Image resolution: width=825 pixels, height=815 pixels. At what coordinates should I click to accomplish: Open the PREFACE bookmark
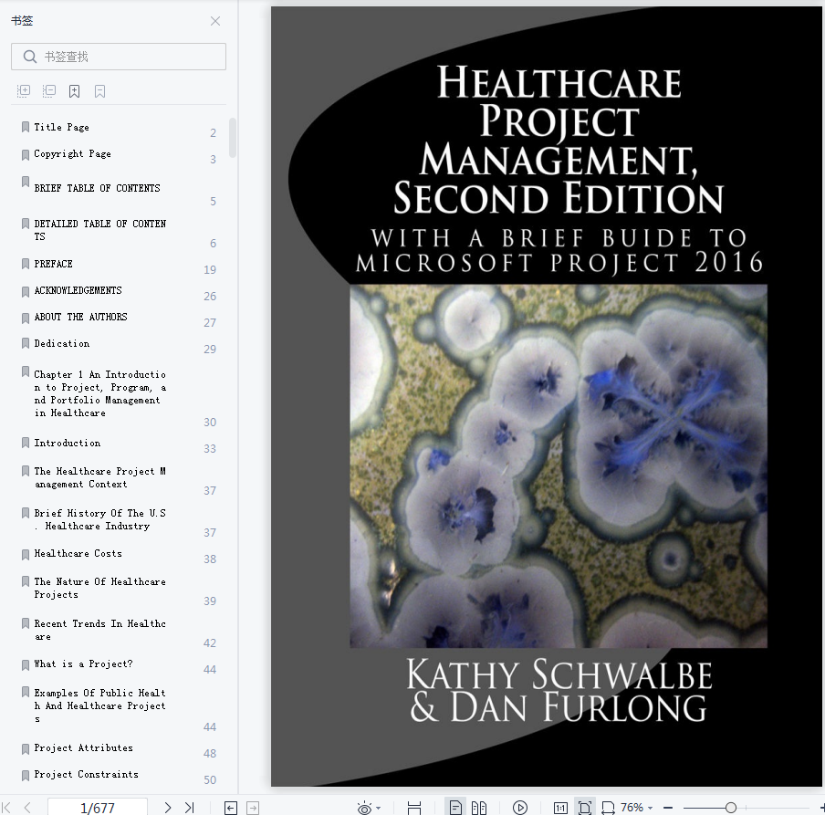tap(53, 264)
